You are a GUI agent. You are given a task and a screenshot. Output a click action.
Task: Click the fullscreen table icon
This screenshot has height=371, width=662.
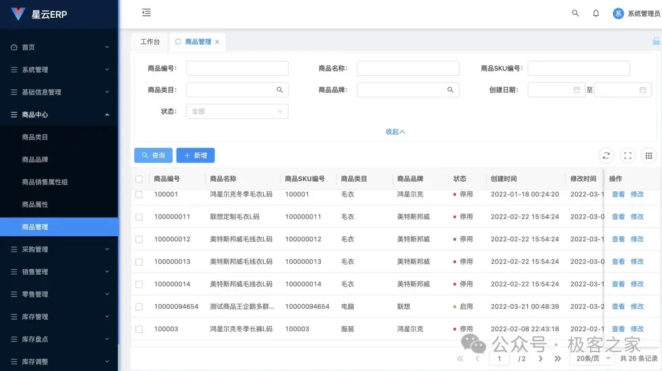click(627, 155)
